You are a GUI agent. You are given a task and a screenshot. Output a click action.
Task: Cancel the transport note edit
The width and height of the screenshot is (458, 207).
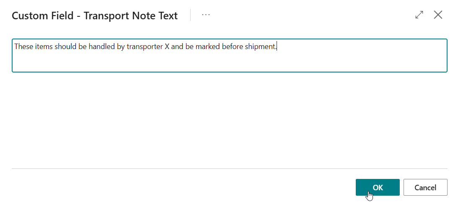pos(425,187)
